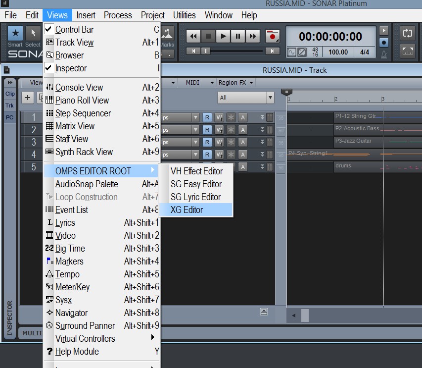Screen dimensions: 422x368
Task: Open the MIDI dropdown in Track view
Action: pyautogui.click(x=200, y=83)
